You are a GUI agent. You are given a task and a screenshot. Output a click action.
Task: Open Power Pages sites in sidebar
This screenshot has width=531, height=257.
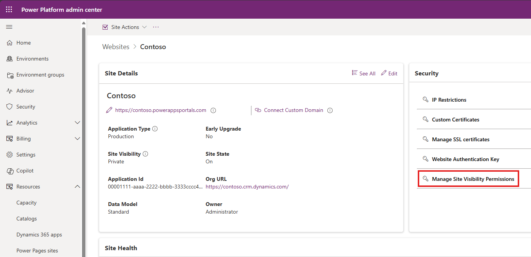pyautogui.click(x=37, y=251)
